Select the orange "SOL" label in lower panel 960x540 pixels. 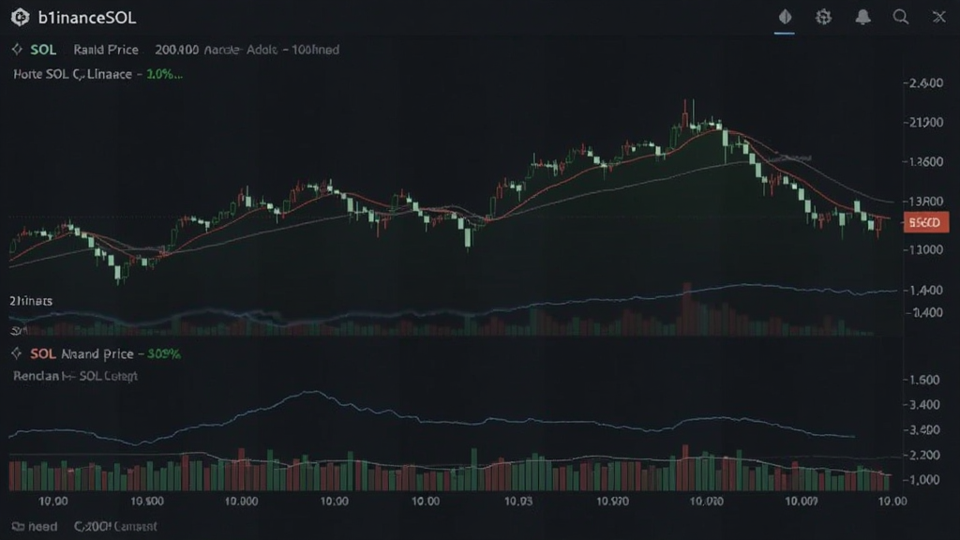tap(43, 353)
